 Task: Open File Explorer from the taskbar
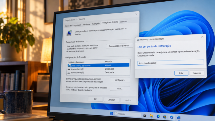pyautogui.click(x=151, y=116)
